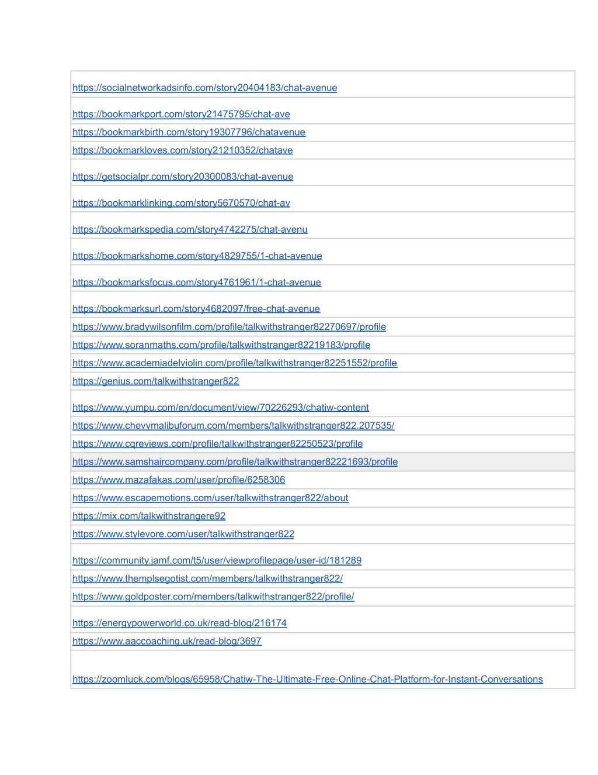Screen dimensions: 598x775
Task: Visit the bookmarkshome.com 1-chat-avenue link
Action: tap(197, 256)
